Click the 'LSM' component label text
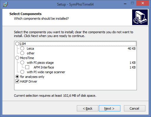Screen dimensions: 151x117 (x=23, y=44)
